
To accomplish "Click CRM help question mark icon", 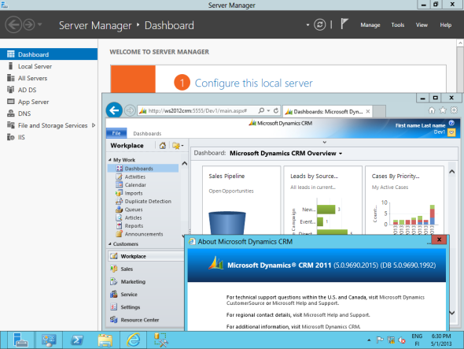I will (451, 123).
